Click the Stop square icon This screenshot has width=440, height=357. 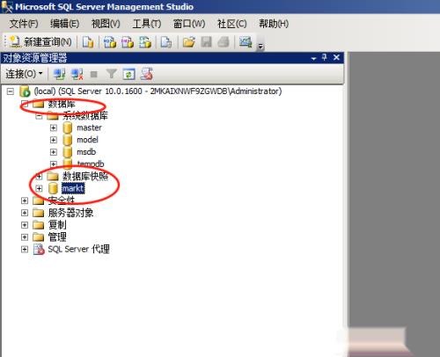point(94,74)
